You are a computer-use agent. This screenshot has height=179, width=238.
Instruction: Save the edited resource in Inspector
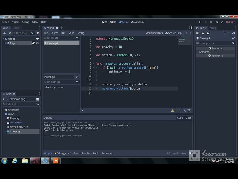click(208, 33)
